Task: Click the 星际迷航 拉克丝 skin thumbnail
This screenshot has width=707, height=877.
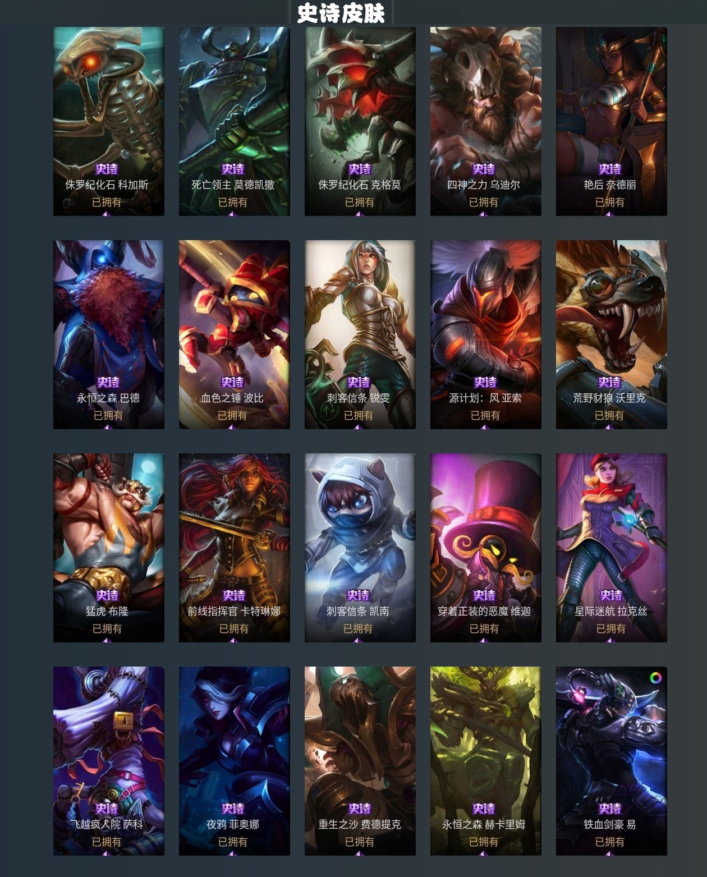Action: pos(612,548)
